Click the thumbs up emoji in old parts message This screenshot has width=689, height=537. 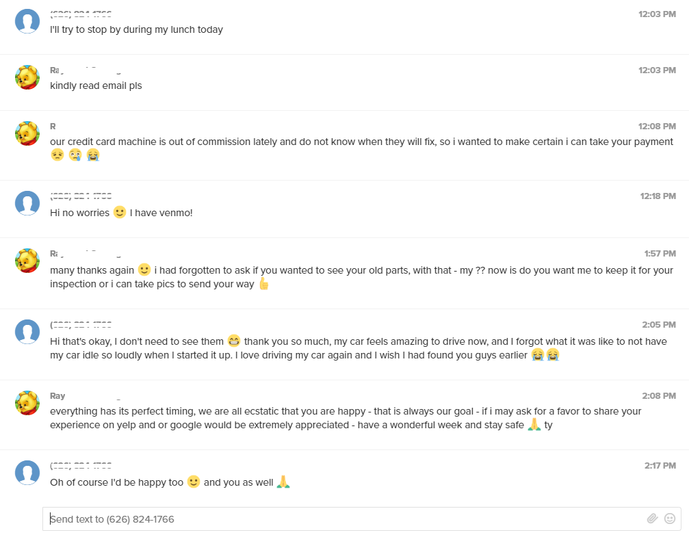pyautogui.click(x=263, y=284)
